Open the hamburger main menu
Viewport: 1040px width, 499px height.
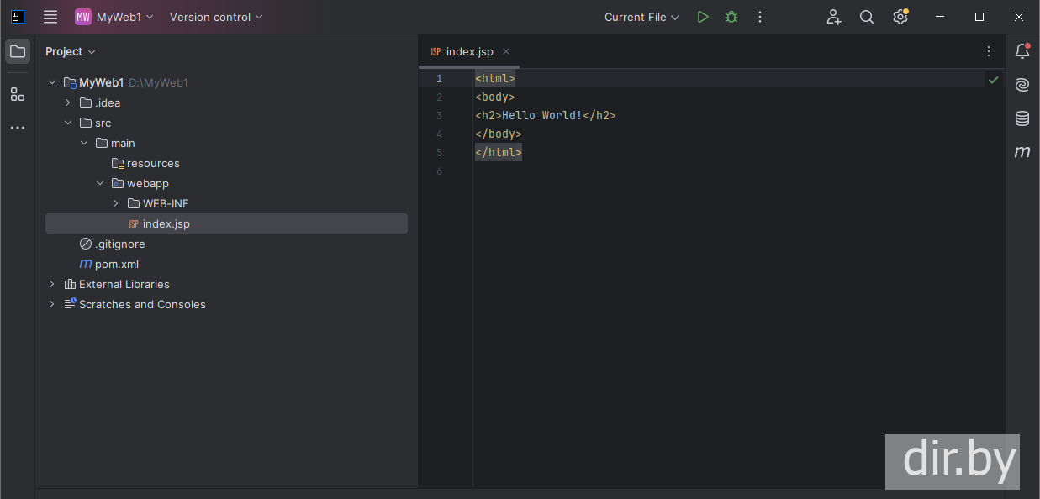[x=50, y=17]
